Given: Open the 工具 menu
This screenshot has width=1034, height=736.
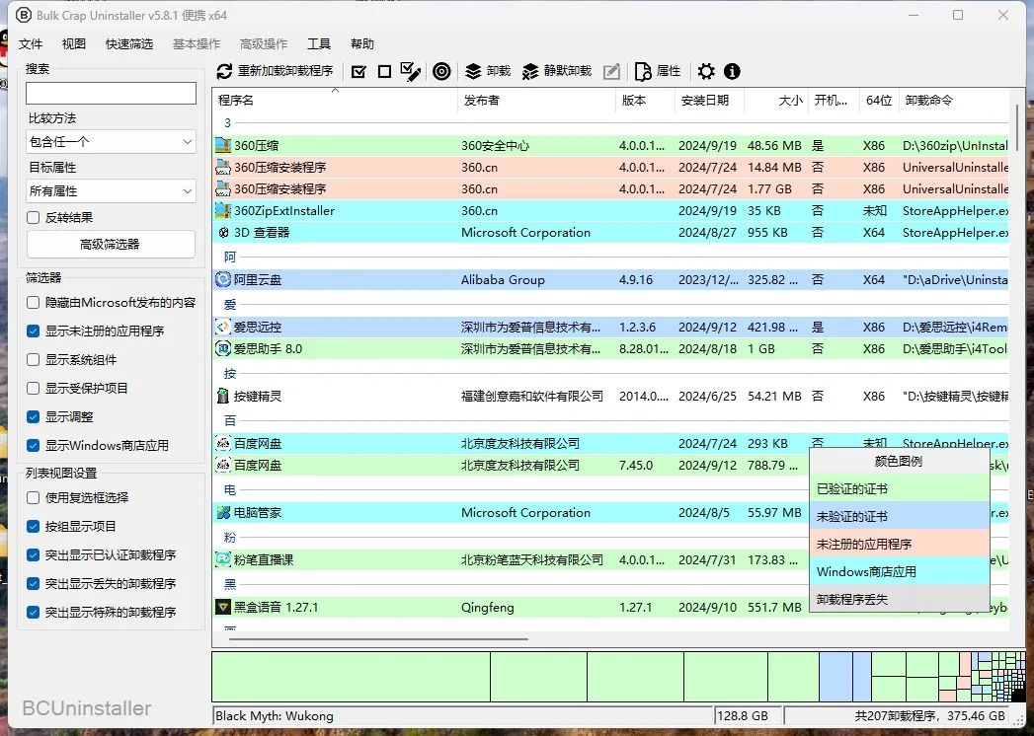Looking at the screenshot, I should point(319,44).
